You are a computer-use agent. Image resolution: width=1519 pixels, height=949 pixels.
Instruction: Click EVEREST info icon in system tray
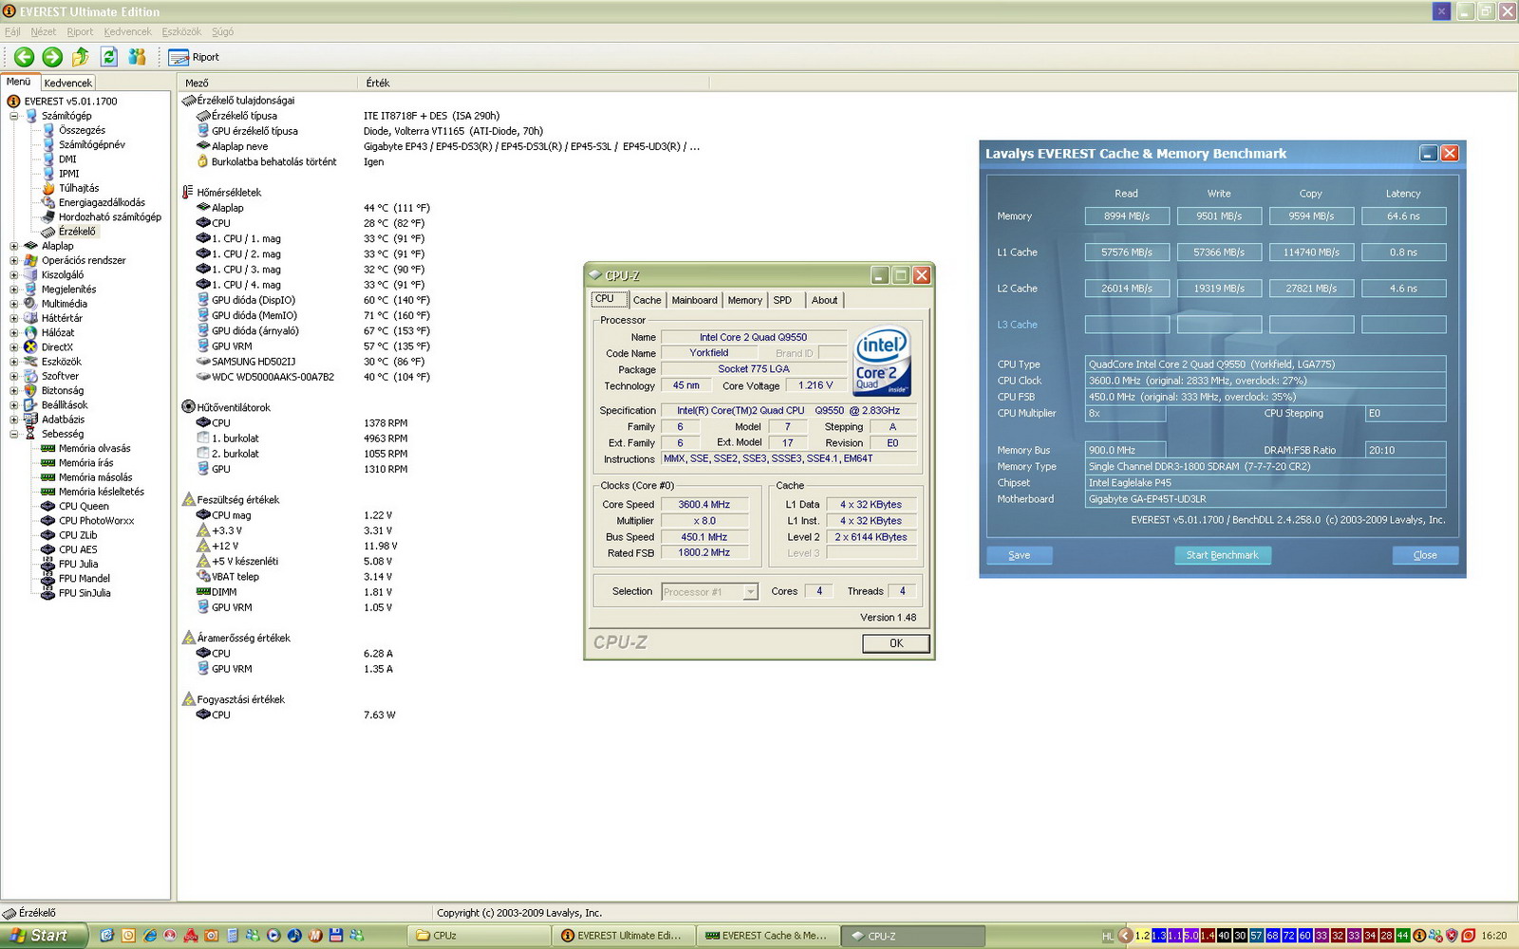1418,936
